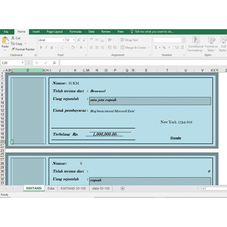
Task: Center the text horizontally
Action: [97, 47]
